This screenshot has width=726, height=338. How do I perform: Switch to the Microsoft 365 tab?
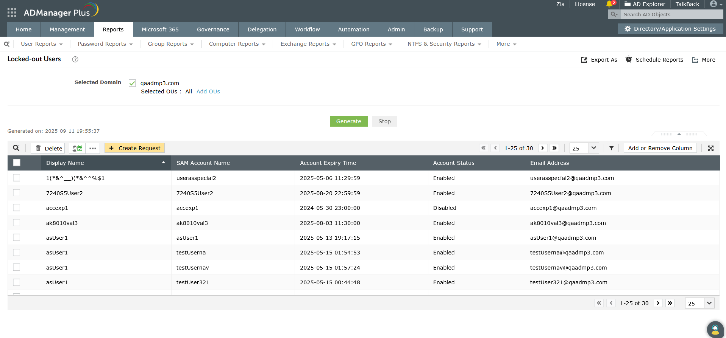(160, 29)
